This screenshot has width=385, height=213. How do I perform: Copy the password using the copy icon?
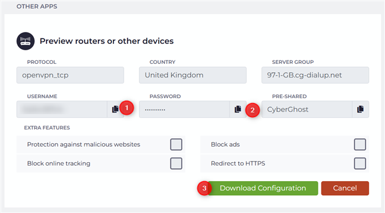[x=238, y=109]
